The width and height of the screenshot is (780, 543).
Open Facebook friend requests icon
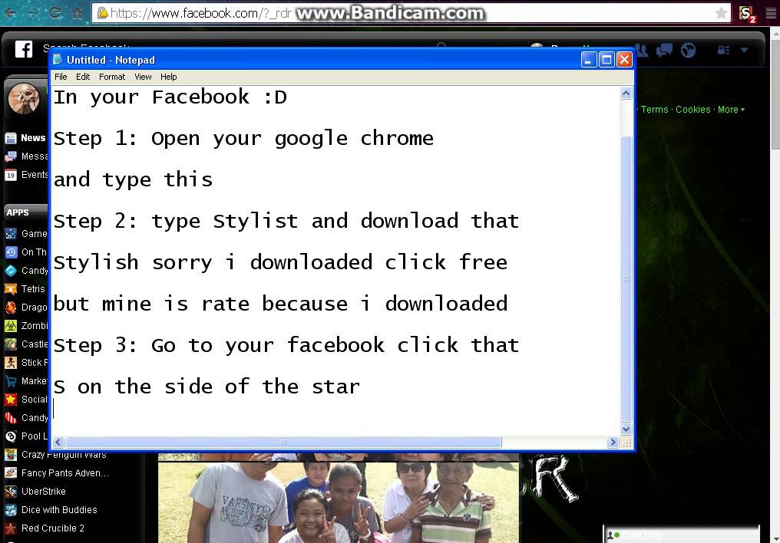pyautogui.click(x=642, y=50)
